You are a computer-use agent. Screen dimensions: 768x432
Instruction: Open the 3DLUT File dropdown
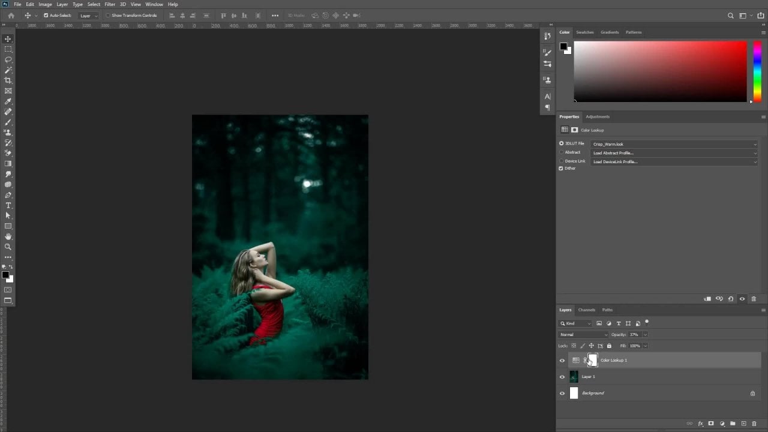click(754, 144)
